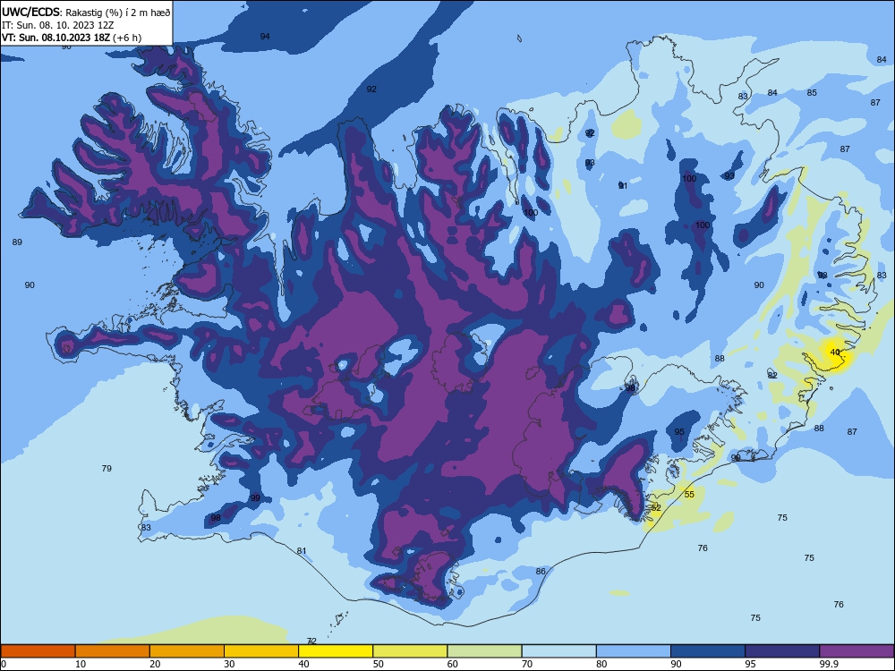Click the map value "81" on the coast
Screen dimensions: 895x671
pyautogui.click(x=302, y=550)
